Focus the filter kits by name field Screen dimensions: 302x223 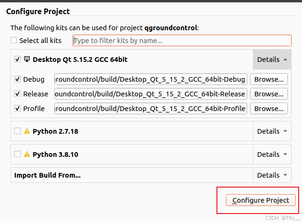tap(182, 41)
